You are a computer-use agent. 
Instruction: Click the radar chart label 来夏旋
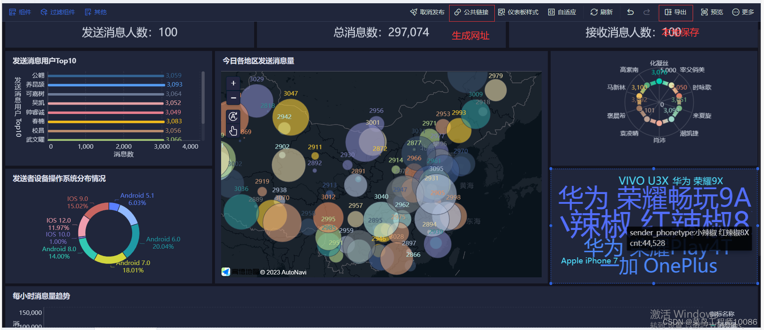pyautogui.click(x=702, y=116)
